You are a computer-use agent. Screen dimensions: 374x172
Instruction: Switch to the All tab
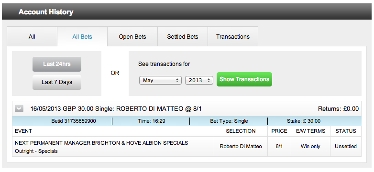point(32,36)
